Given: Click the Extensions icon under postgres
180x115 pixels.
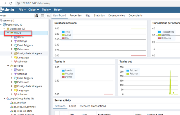Looking at the screenshot, I should [x=15, y=82].
